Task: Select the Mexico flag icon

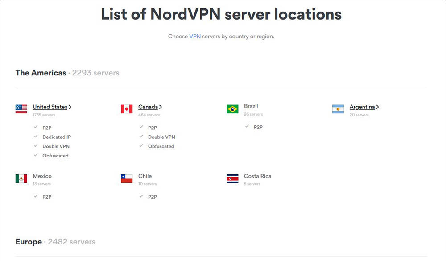Action: (x=21, y=178)
